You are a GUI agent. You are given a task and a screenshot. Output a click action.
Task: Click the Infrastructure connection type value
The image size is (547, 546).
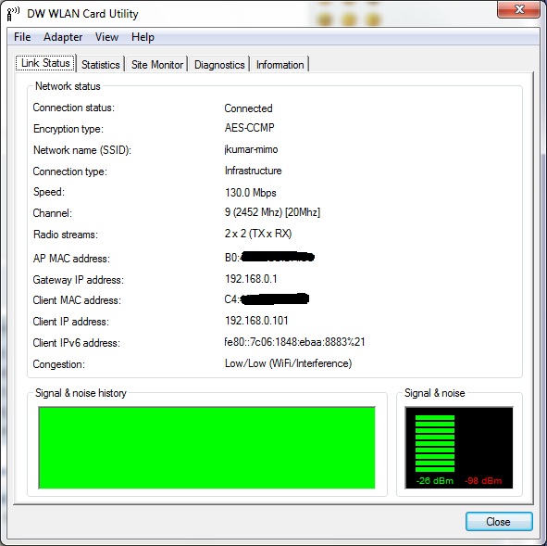254,171
